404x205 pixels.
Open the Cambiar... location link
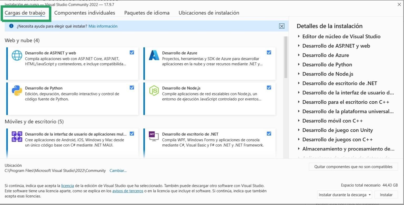(118, 171)
